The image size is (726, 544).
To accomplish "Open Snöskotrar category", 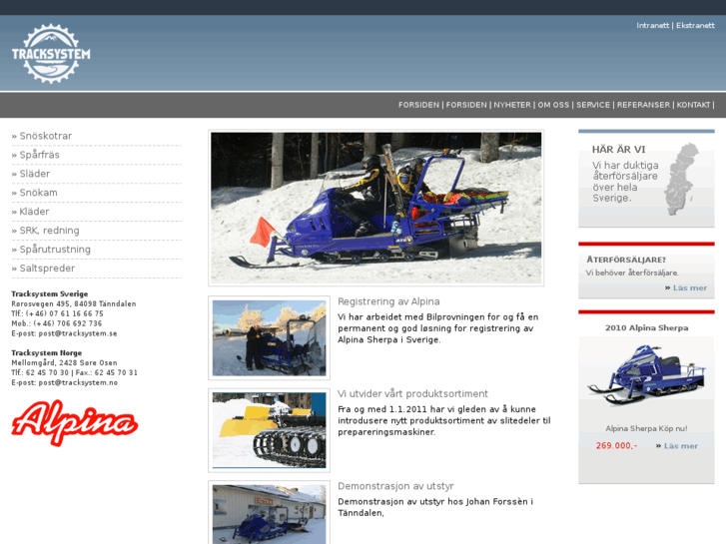I will pyautogui.click(x=45, y=136).
